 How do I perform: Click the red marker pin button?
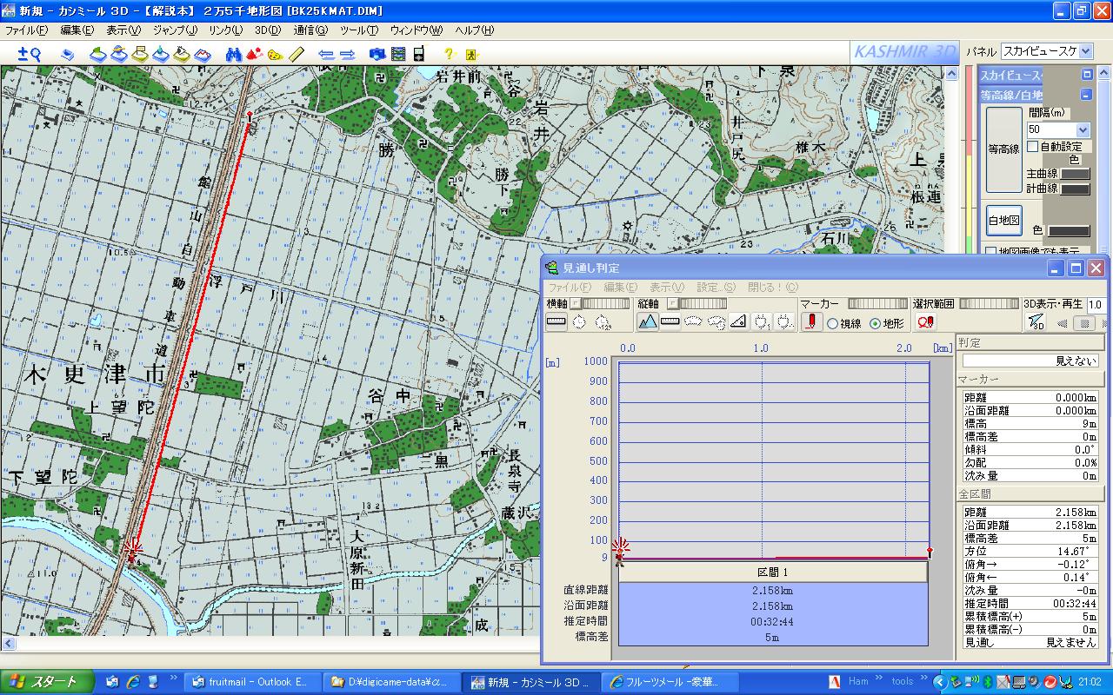tap(811, 322)
